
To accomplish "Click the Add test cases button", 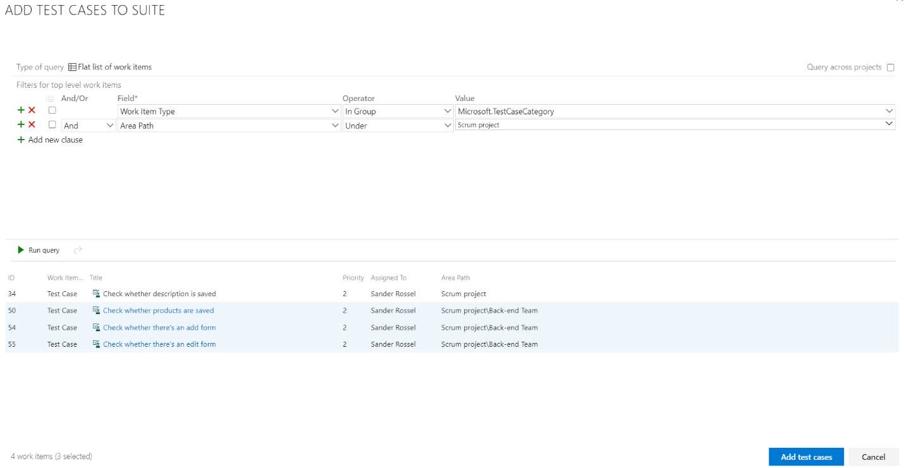I will tap(806, 457).
